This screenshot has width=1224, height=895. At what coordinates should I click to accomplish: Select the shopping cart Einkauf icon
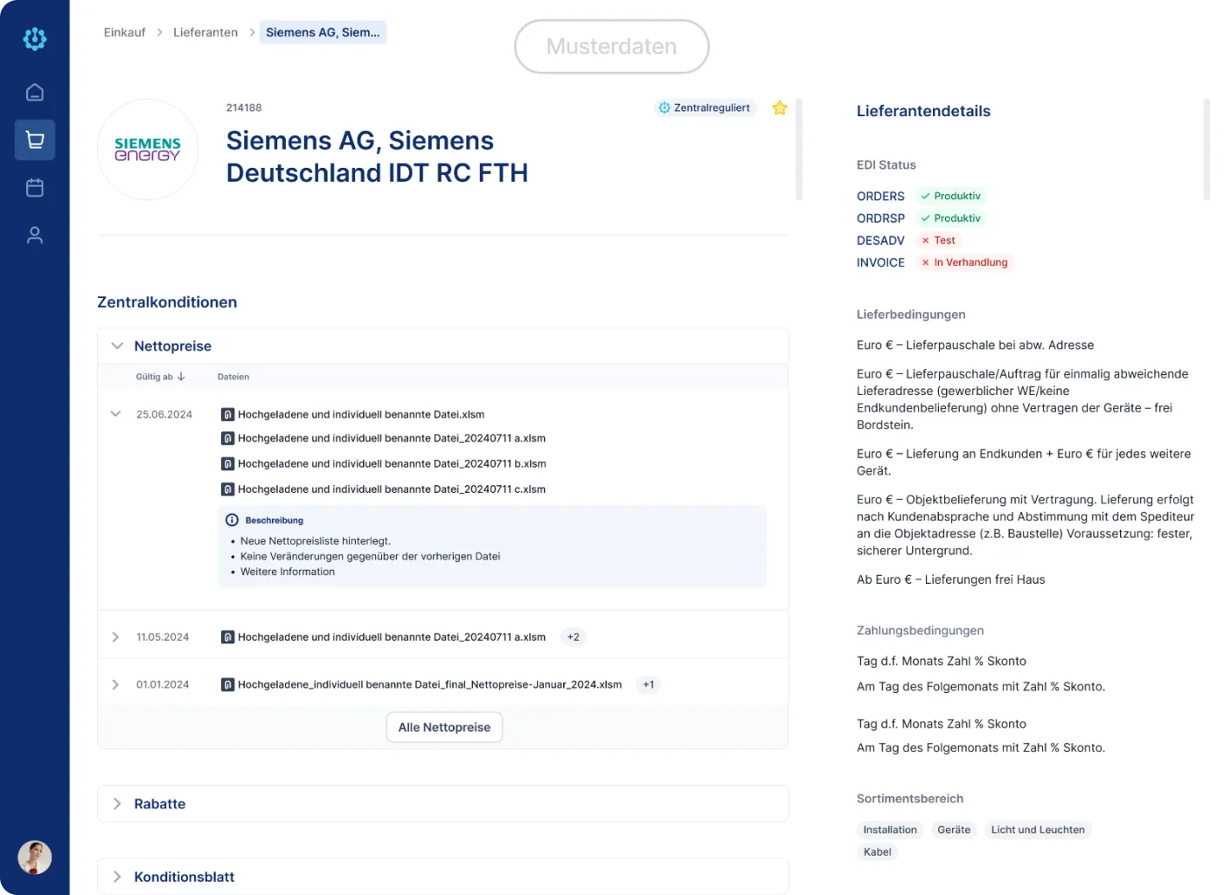(35, 140)
